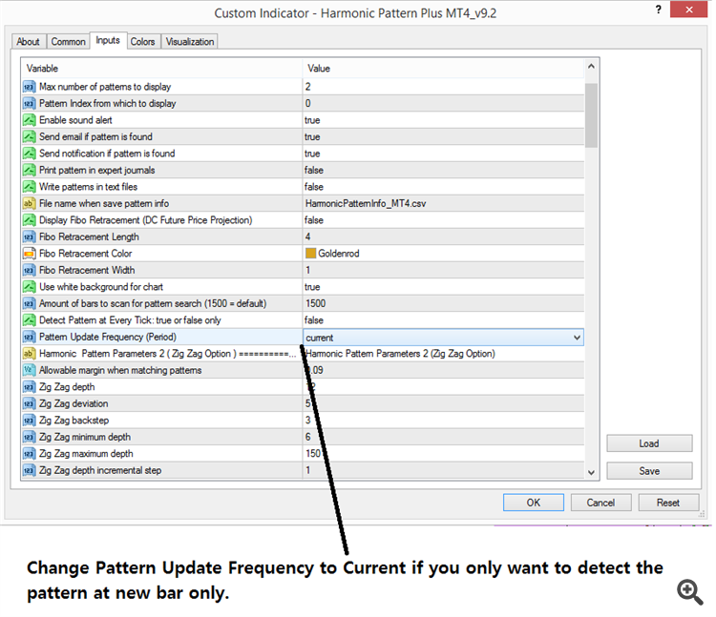Image resolution: width=716 pixels, height=617 pixels.
Task: Select the Inputs tab
Action: (x=108, y=41)
